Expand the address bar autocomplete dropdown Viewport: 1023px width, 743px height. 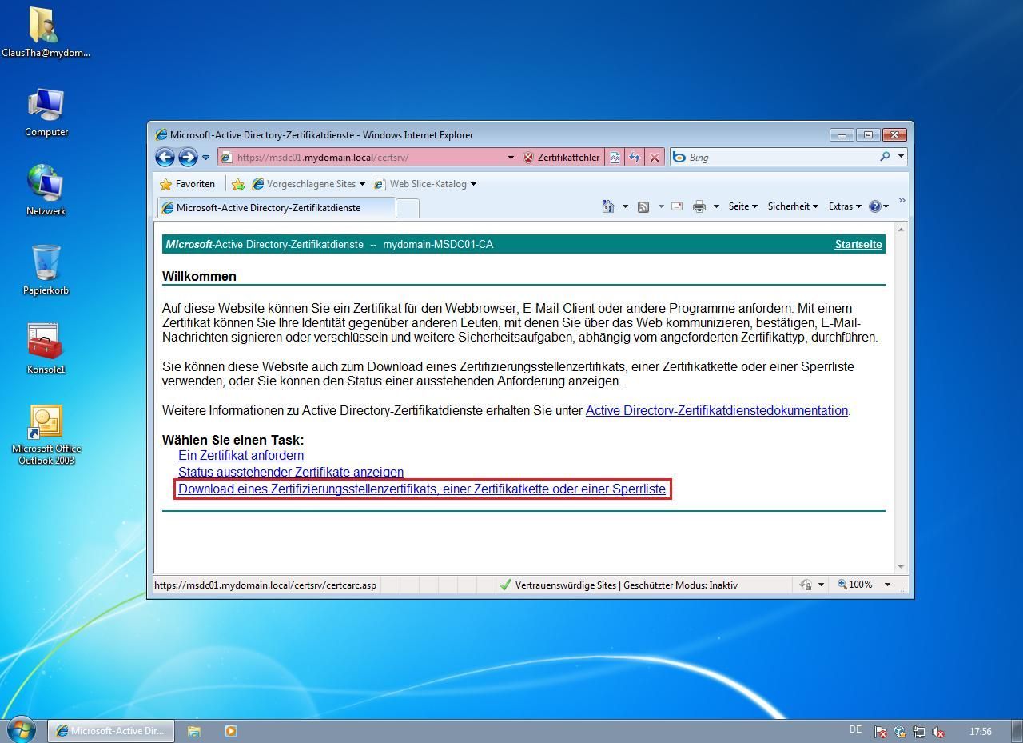[511, 158]
